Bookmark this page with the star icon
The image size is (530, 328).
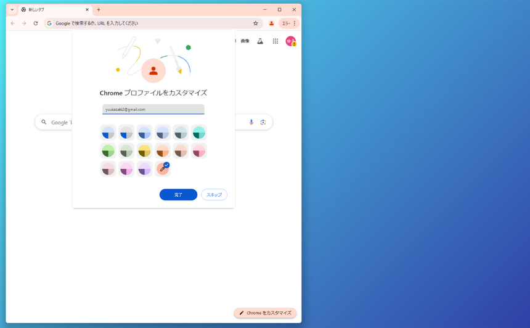[256, 23]
